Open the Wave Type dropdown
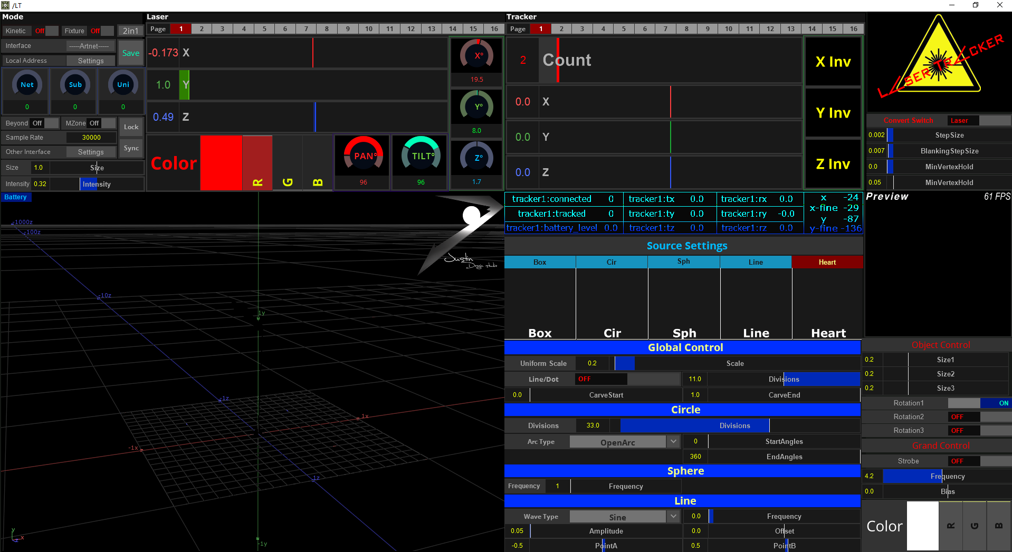Image resolution: width=1012 pixels, height=552 pixels. click(x=624, y=517)
